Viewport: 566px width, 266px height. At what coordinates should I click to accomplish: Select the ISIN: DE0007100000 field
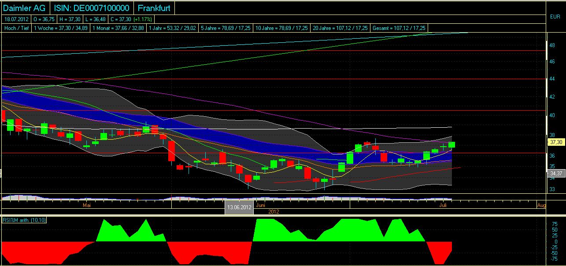click(92, 8)
